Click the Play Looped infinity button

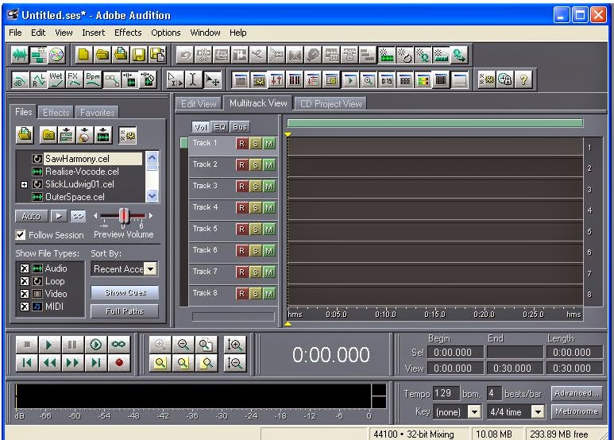(118, 345)
